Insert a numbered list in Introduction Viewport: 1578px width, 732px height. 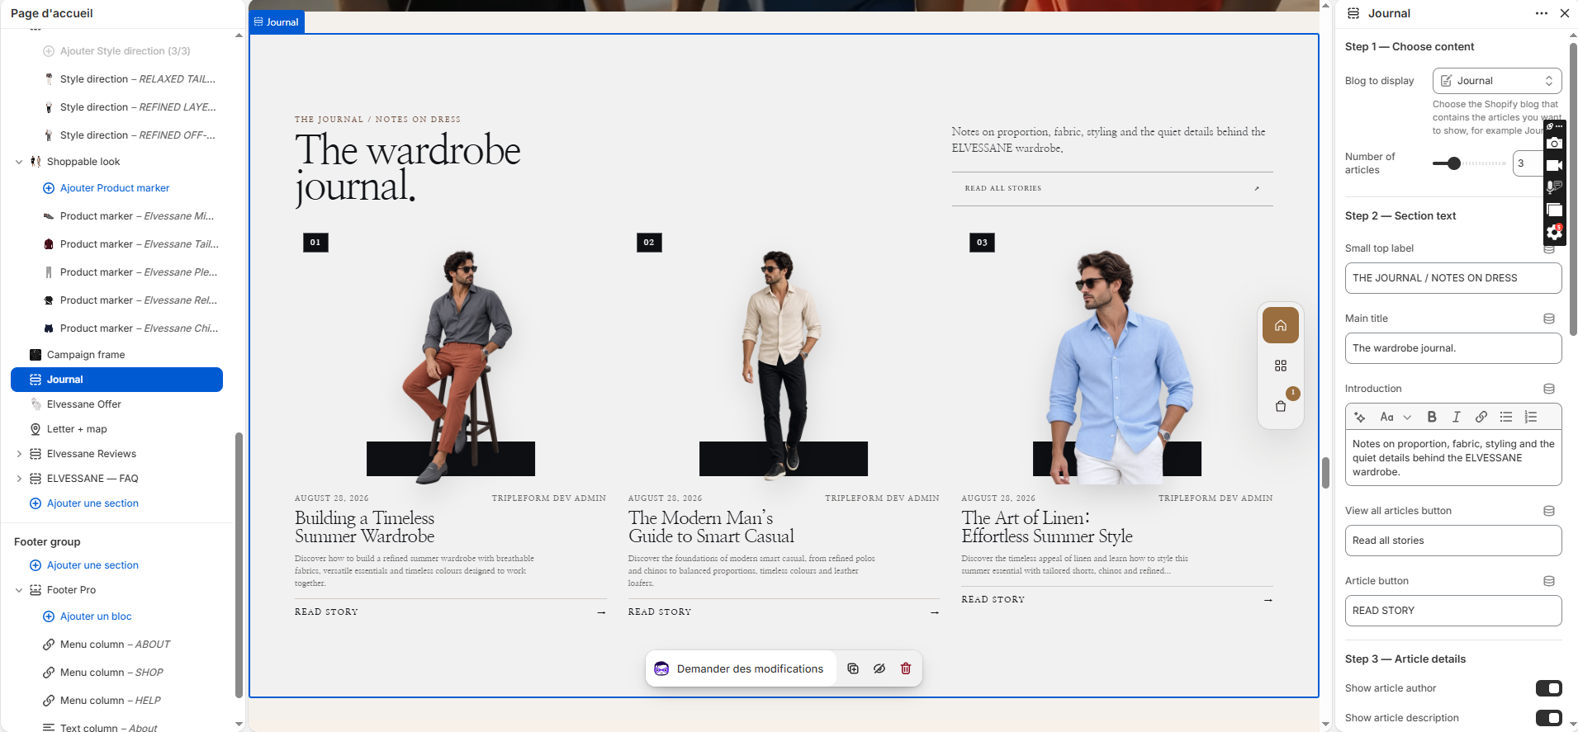pos(1531,417)
